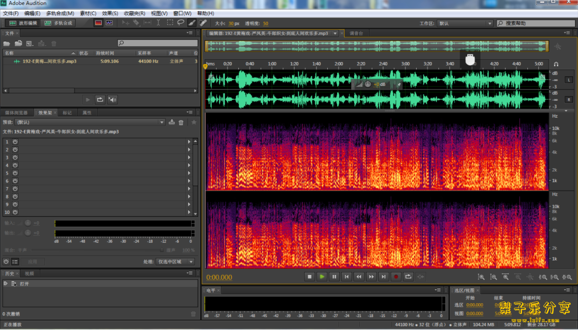Toggle loop playback in transport bar

point(408,276)
